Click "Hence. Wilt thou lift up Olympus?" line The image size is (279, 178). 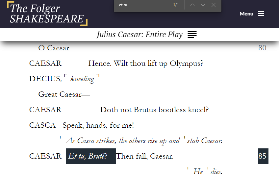click(146, 63)
